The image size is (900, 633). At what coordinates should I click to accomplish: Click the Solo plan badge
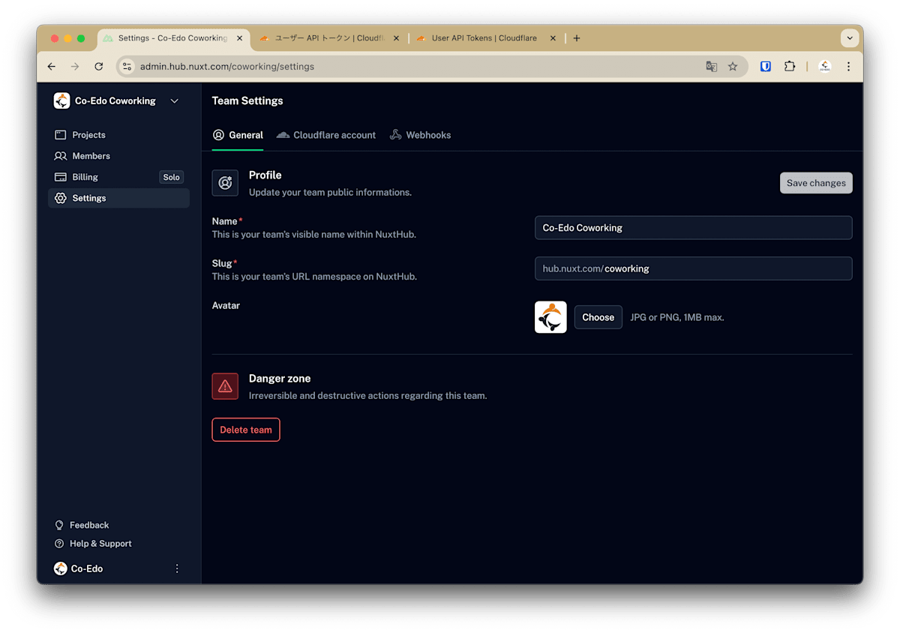[x=172, y=177]
